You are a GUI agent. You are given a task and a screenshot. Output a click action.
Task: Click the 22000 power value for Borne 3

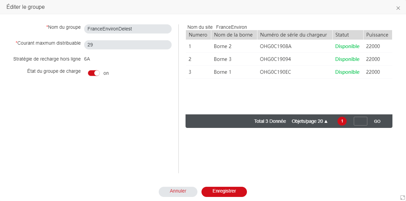click(x=373, y=59)
